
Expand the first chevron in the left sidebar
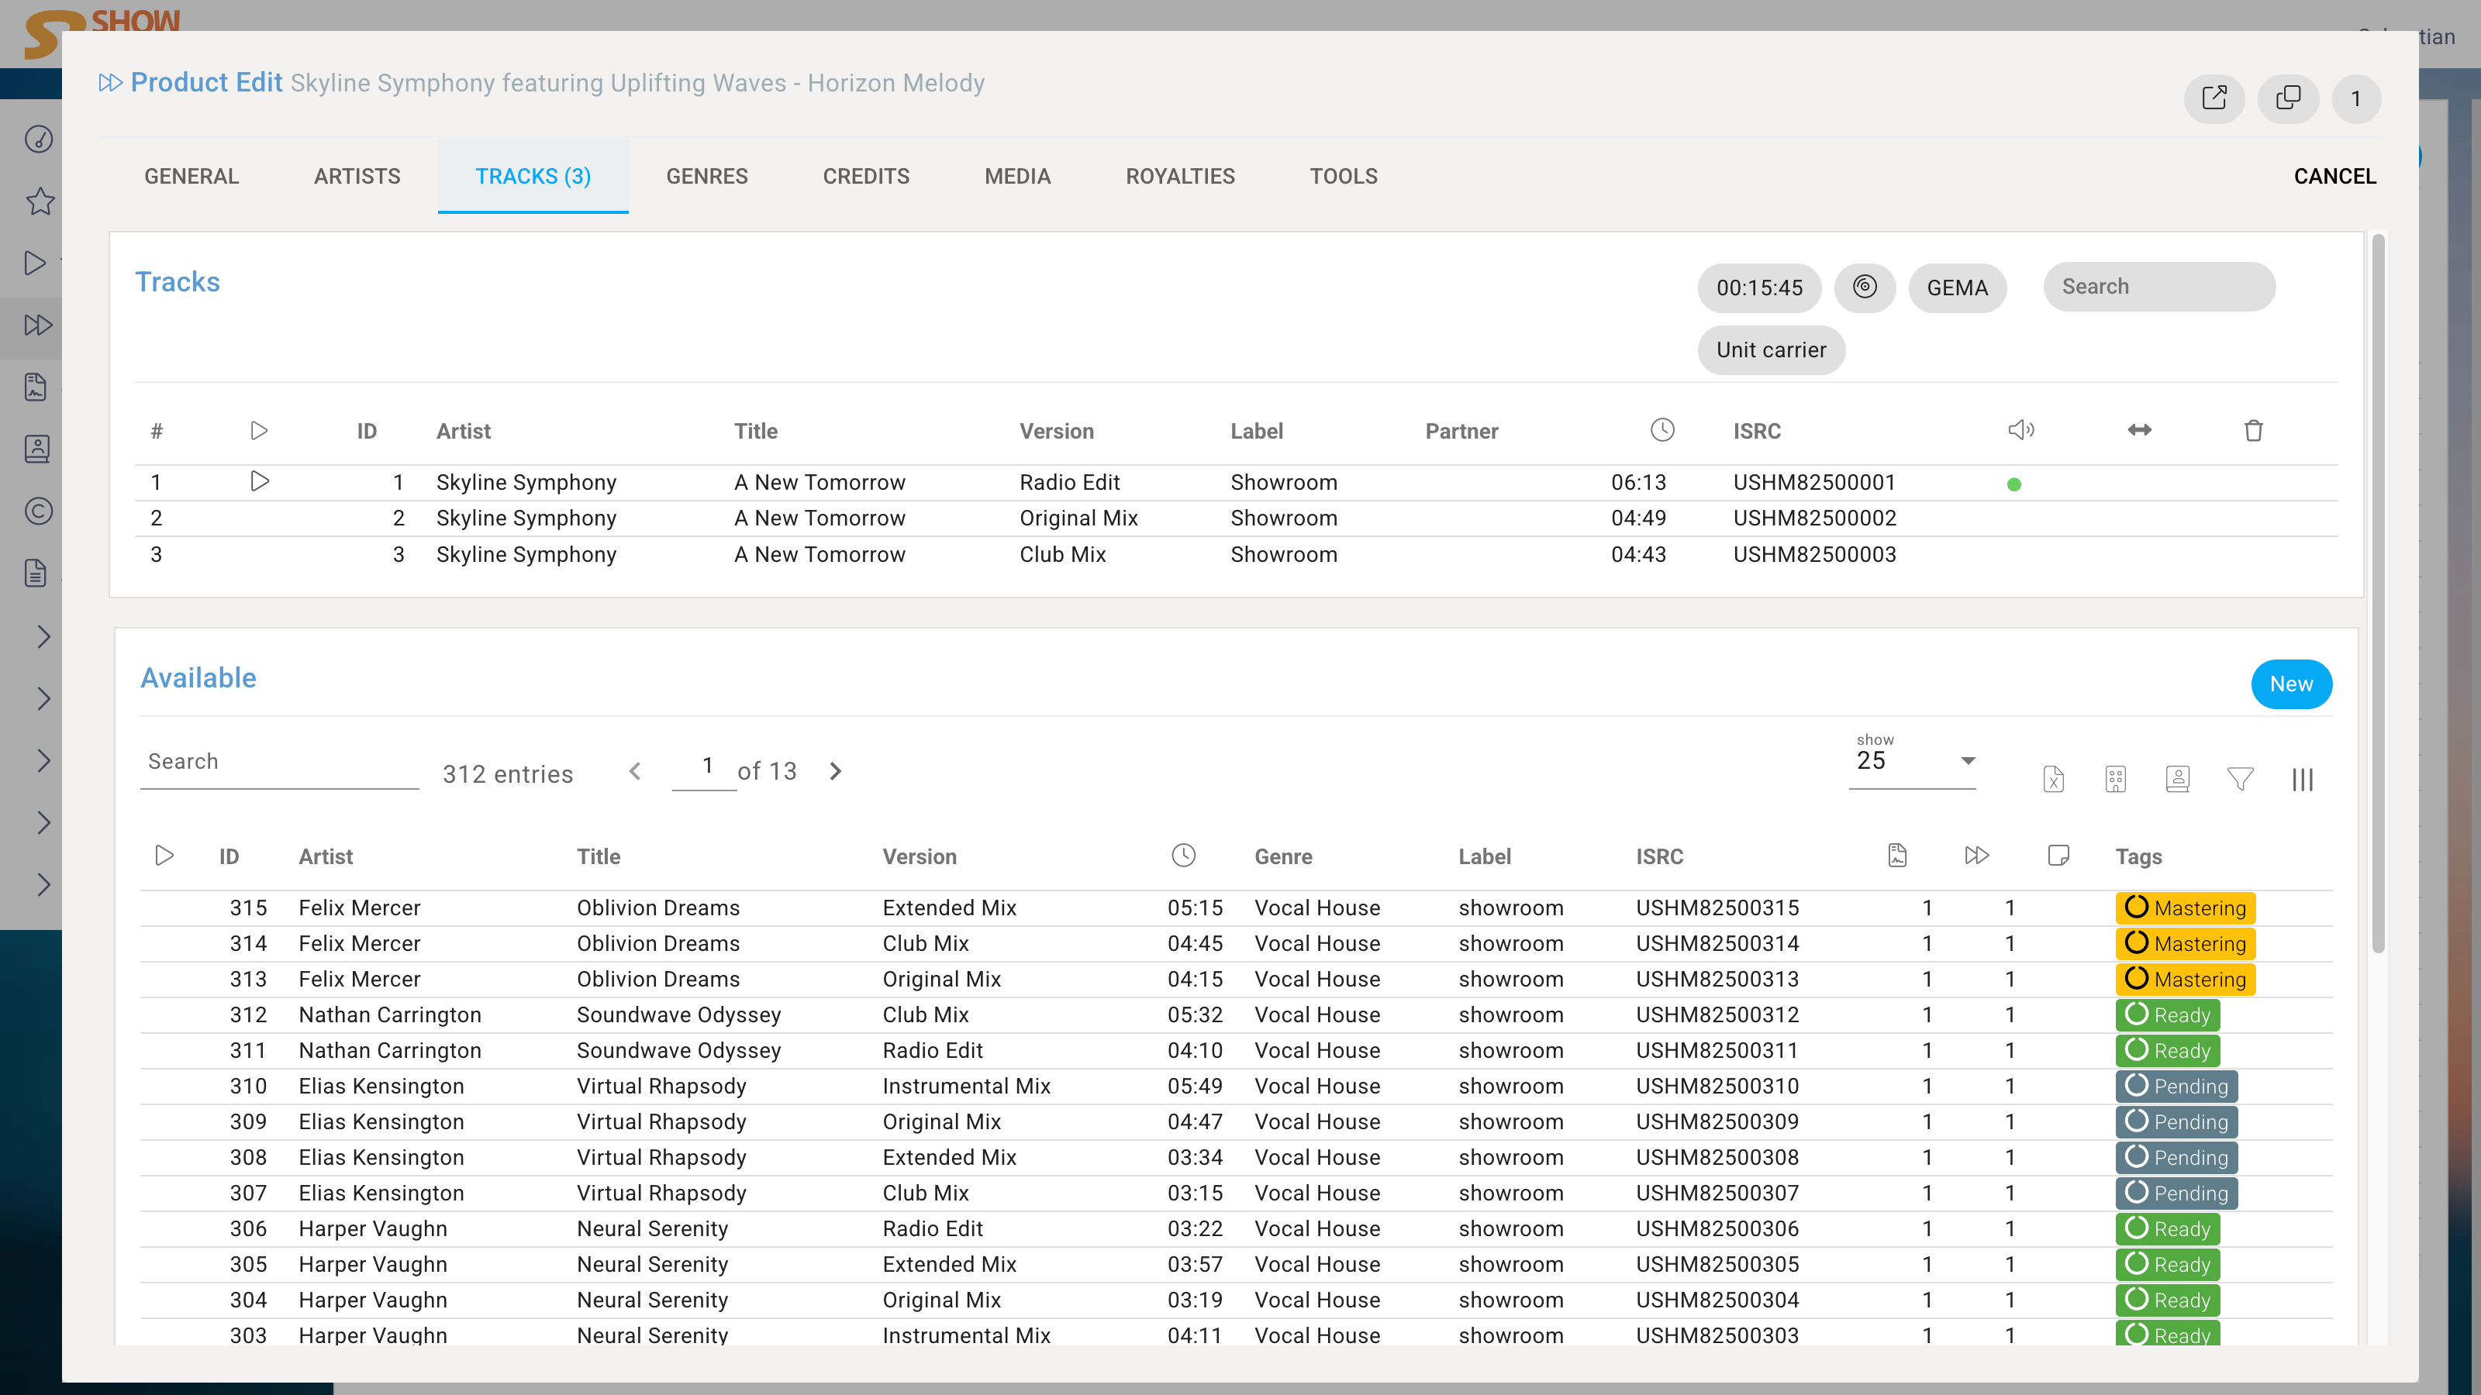click(43, 636)
